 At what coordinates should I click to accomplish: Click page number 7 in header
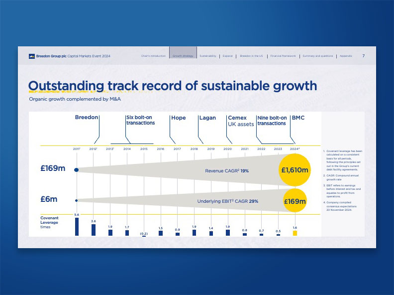(x=363, y=56)
